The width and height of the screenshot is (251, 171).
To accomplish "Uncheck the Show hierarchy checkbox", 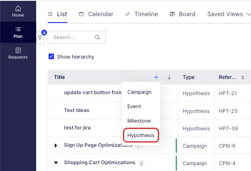I will pos(51,56).
